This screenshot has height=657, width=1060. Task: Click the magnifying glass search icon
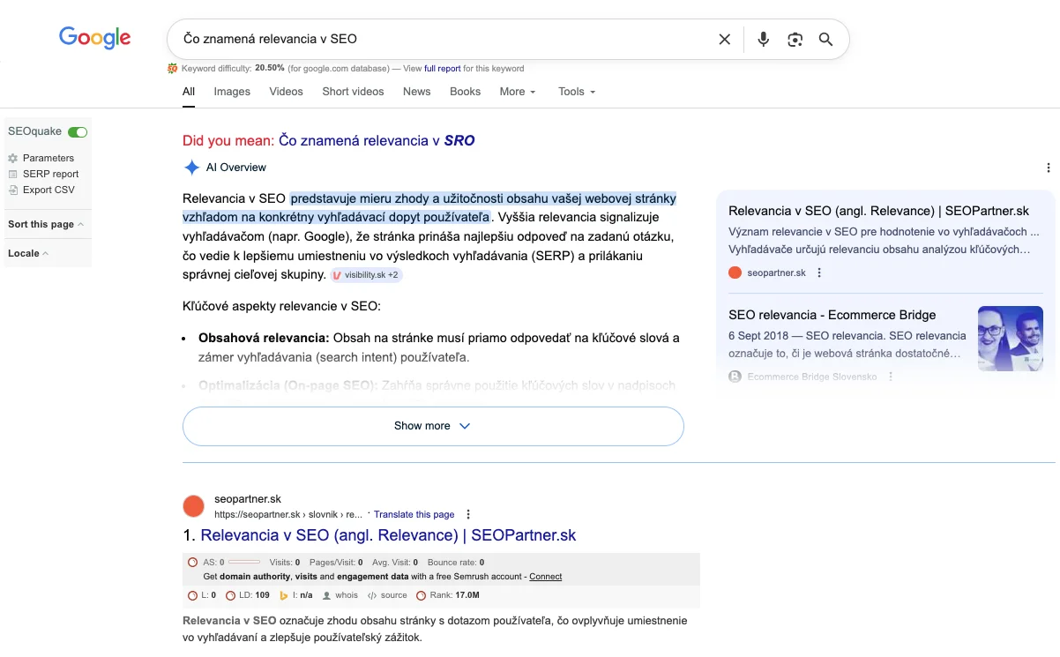point(825,40)
